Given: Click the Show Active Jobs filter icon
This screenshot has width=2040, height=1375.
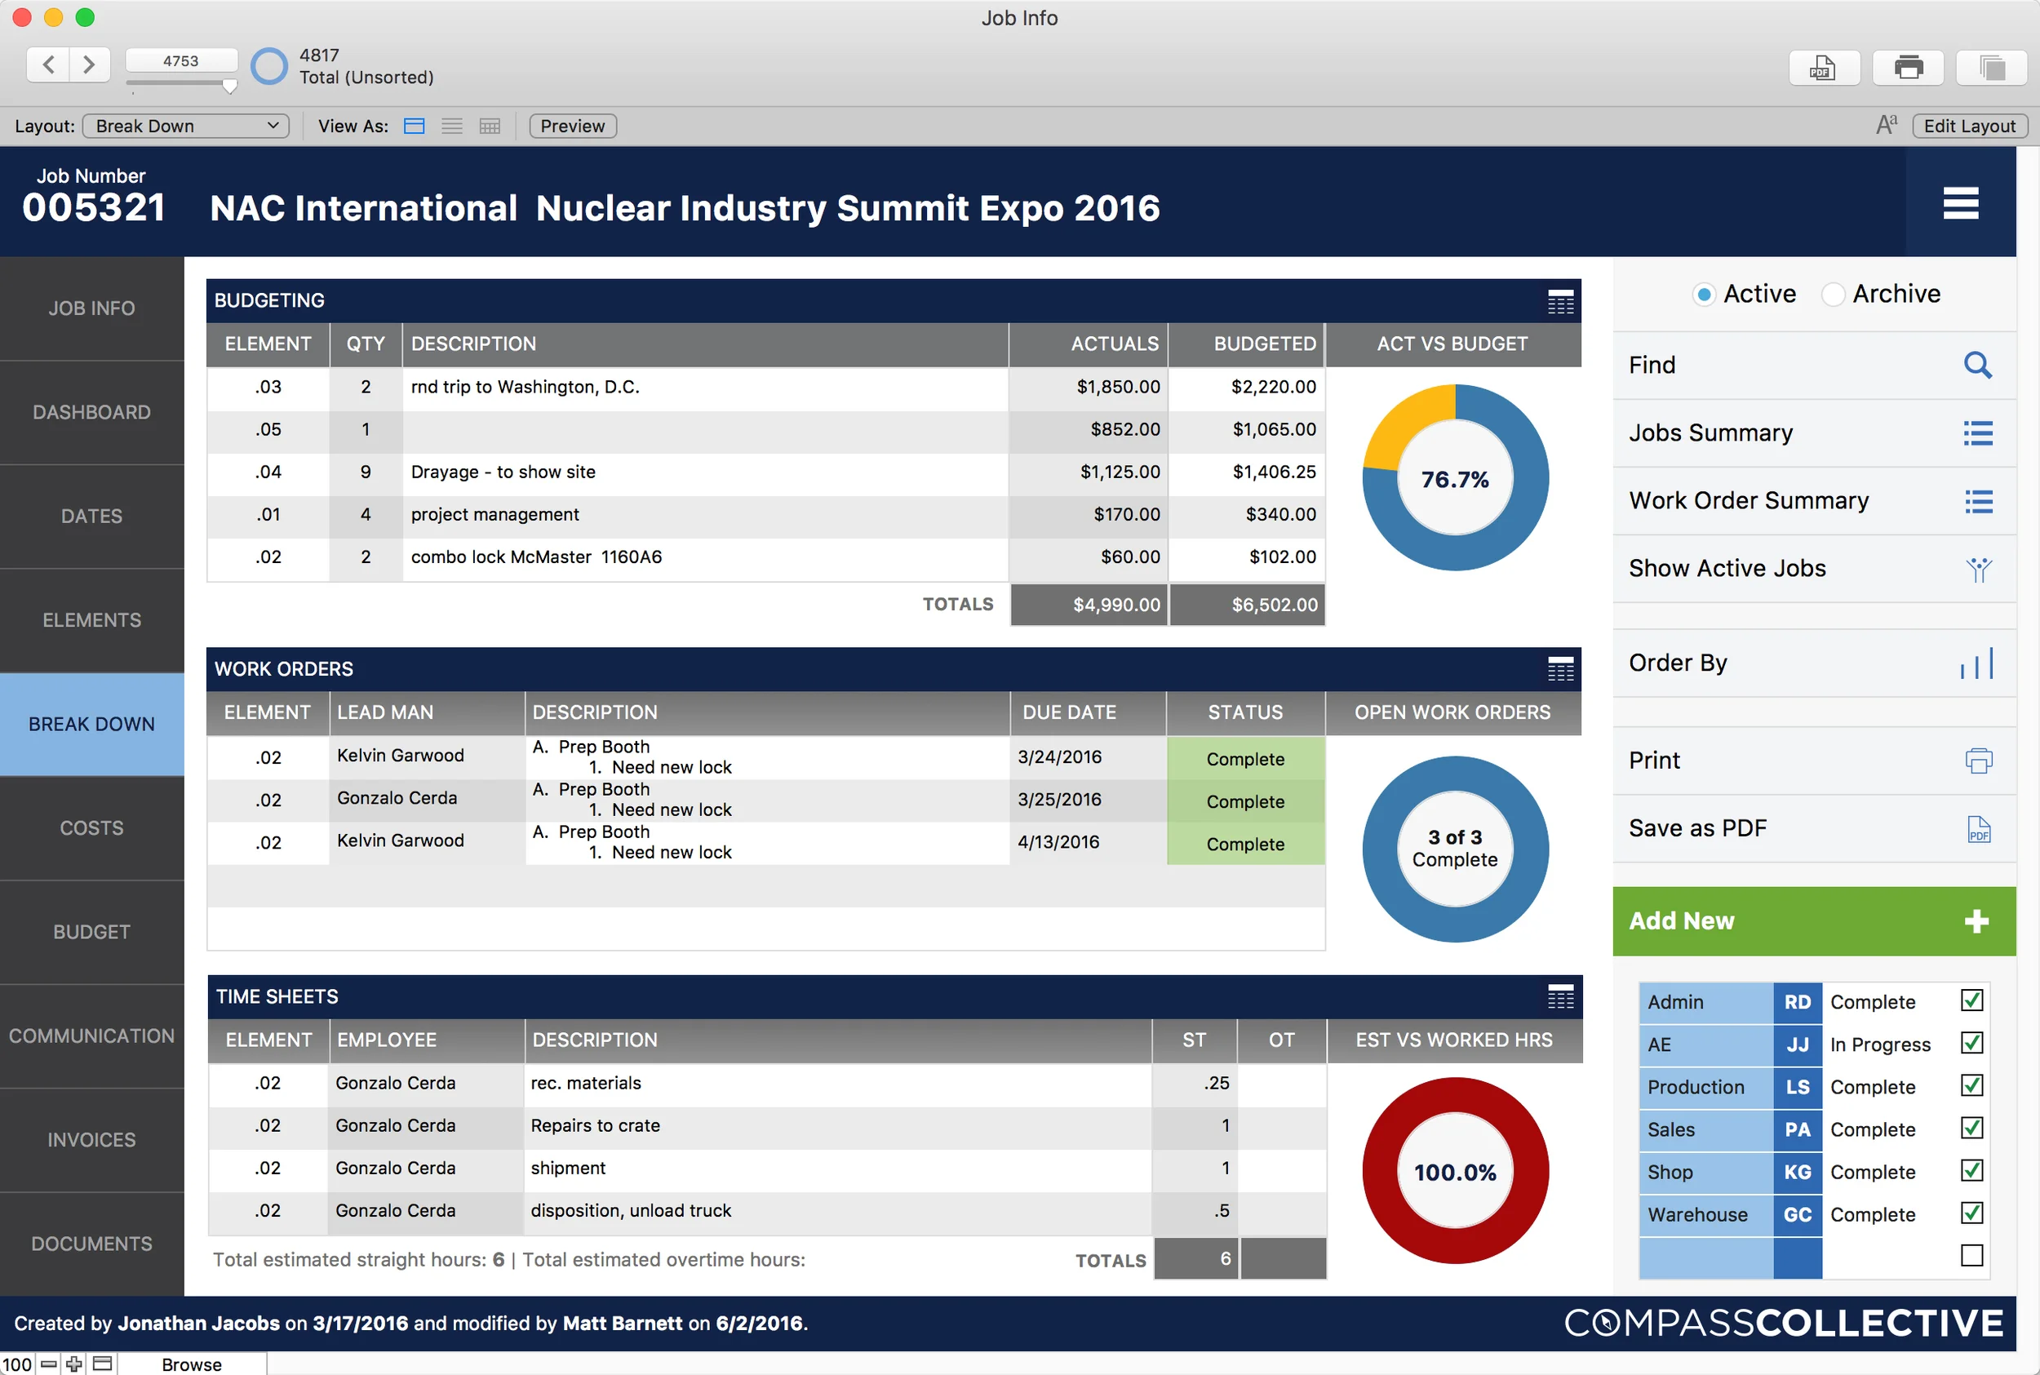Looking at the screenshot, I should 1978,570.
